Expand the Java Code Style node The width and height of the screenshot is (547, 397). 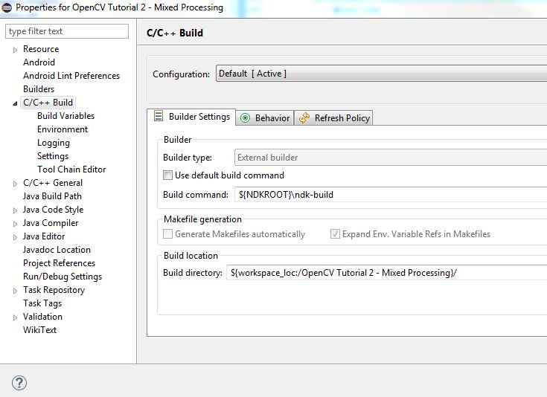15,210
